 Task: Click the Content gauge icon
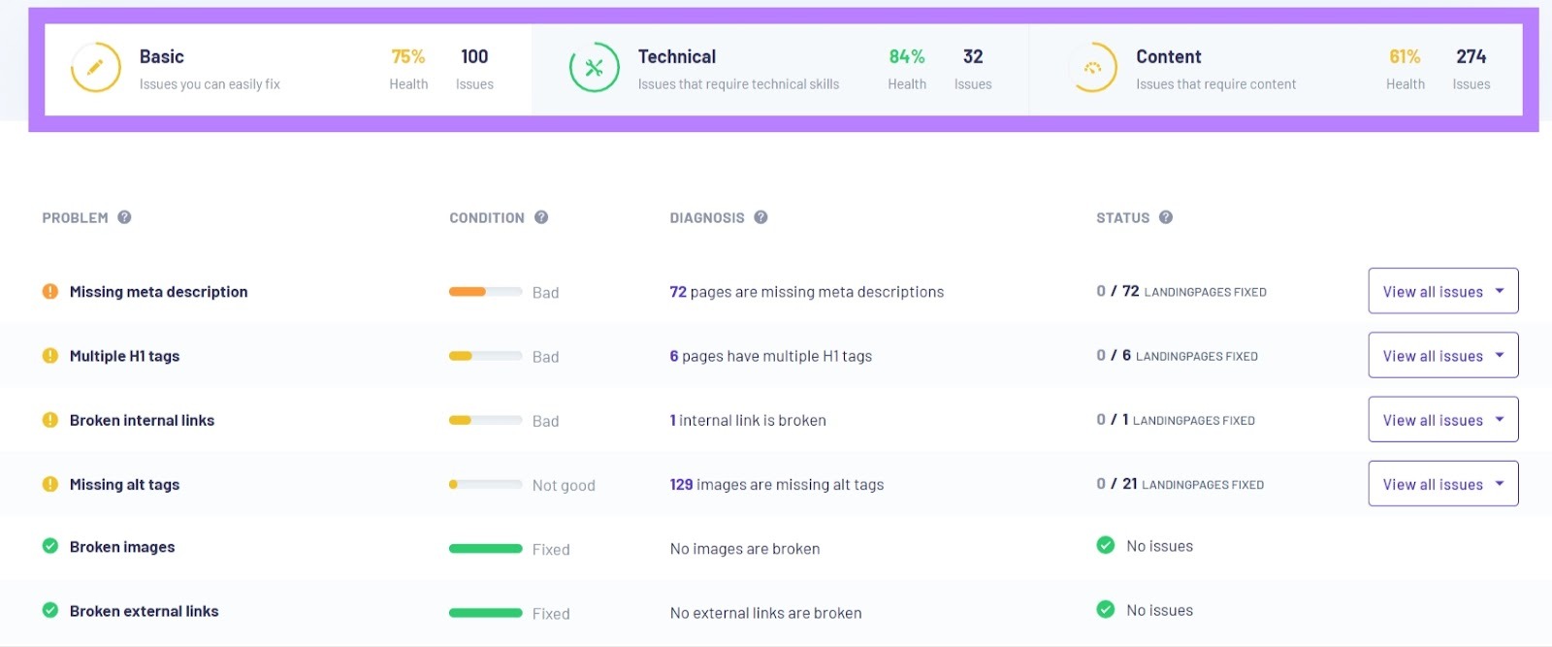coord(1092,68)
